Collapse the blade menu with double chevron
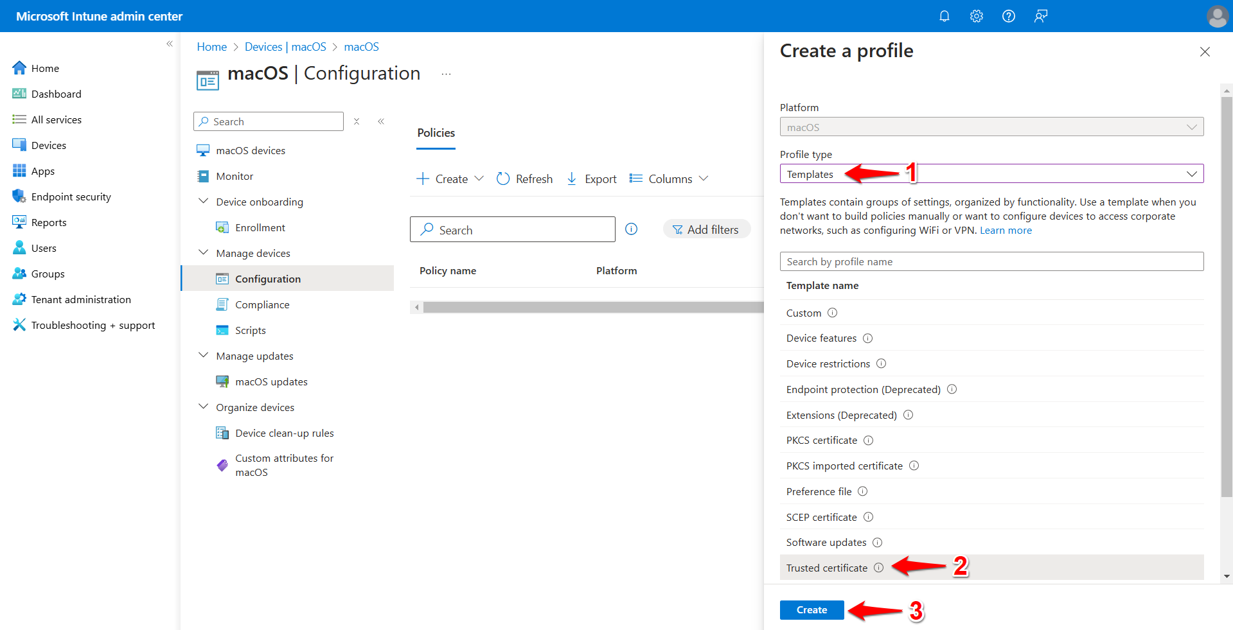Viewport: 1233px width, 630px height. point(381,121)
